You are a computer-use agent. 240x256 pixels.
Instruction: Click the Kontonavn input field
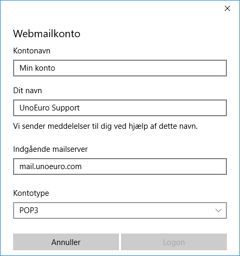click(120, 68)
